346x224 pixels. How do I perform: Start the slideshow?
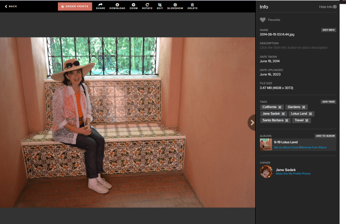pyautogui.click(x=175, y=5)
